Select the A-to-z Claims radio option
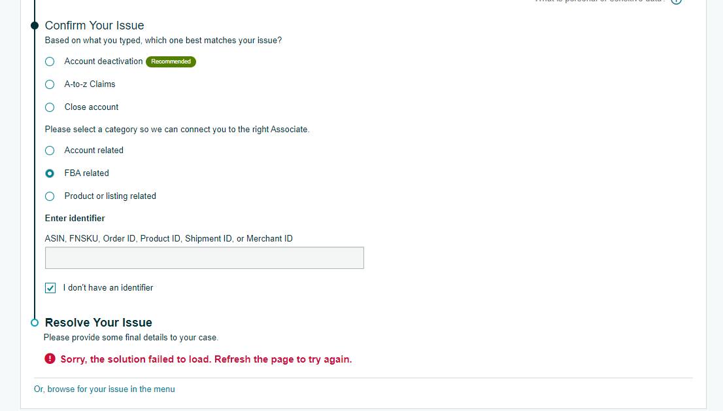 (50, 84)
